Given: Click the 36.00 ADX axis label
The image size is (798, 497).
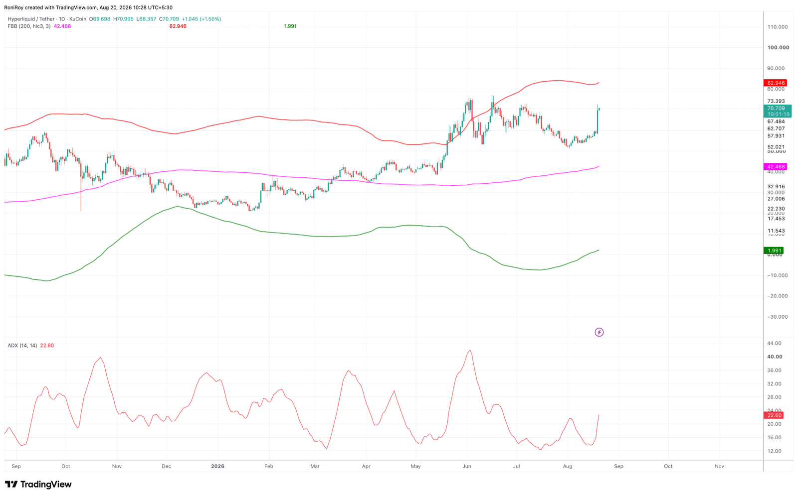Looking at the screenshot, I should (775, 371).
